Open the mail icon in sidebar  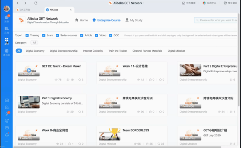7,128
